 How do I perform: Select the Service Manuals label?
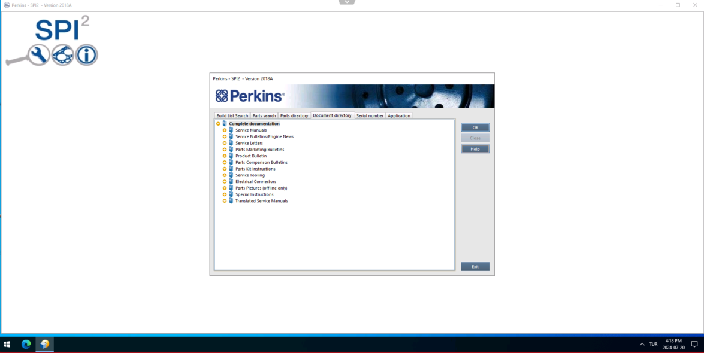tap(251, 130)
